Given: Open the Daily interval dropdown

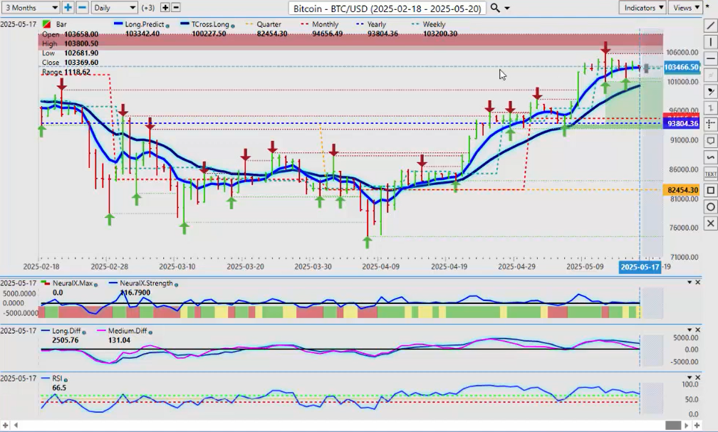Looking at the screenshot, I should [x=115, y=8].
